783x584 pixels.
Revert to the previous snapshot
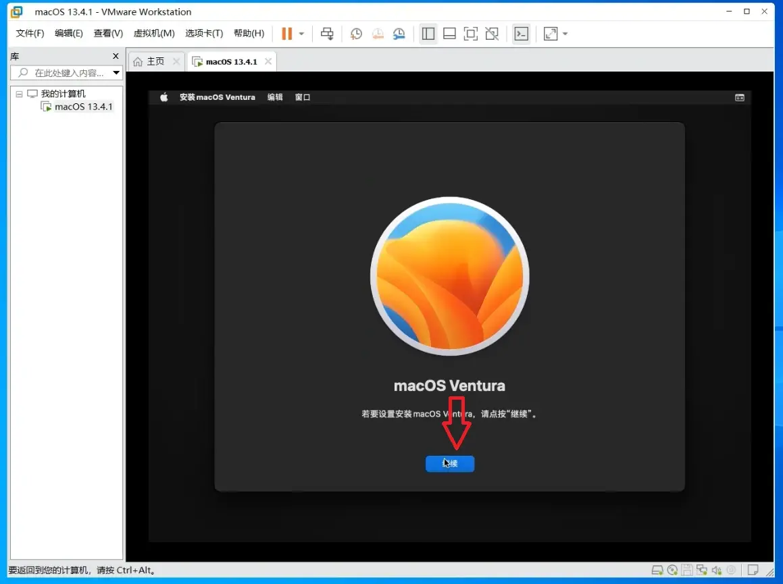point(378,34)
